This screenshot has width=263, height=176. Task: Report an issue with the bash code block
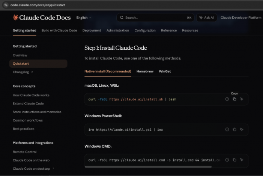227,99
